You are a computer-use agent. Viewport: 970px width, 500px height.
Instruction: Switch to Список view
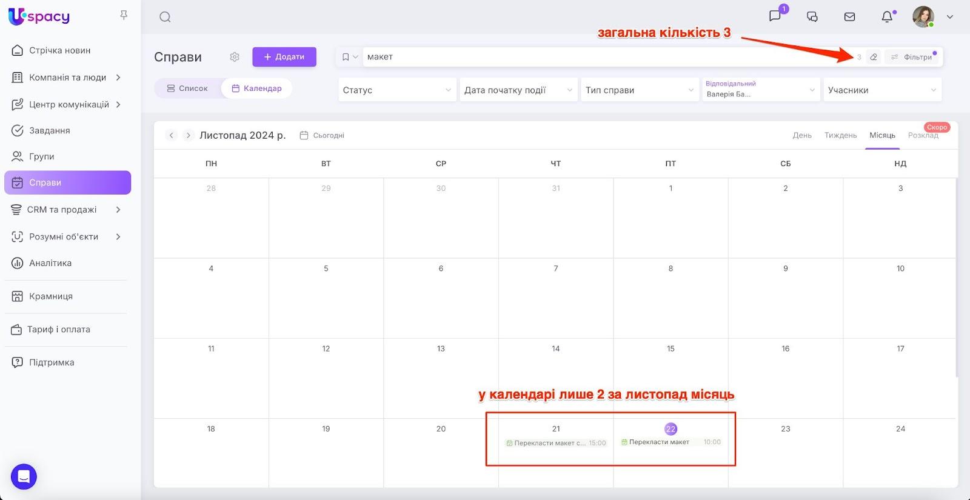[187, 88]
